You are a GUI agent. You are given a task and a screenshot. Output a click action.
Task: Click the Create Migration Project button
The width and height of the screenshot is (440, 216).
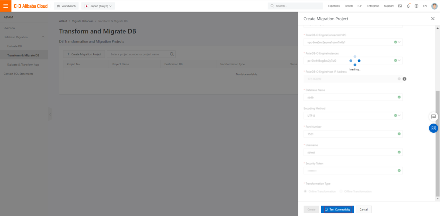[84, 54]
